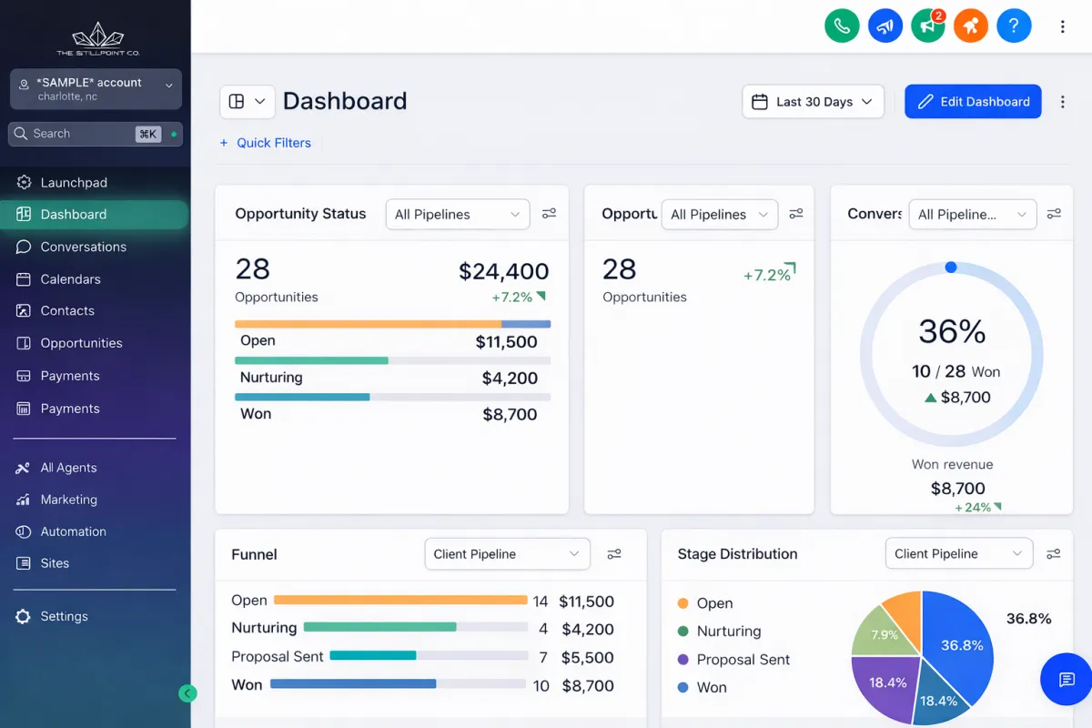Image resolution: width=1092 pixels, height=728 pixels.
Task: Click the green Nurturing funnel bar
Action: (x=379, y=627)
